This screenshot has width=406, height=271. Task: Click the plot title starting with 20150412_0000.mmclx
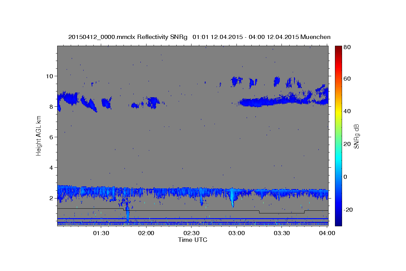click(x=199, y=37)
